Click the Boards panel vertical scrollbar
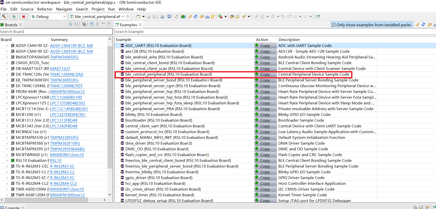This screenshot has width=436, height=209. tap(110, 107)
